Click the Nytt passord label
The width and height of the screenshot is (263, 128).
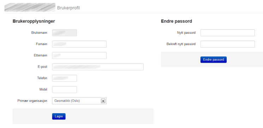click(x=186, y=33)
